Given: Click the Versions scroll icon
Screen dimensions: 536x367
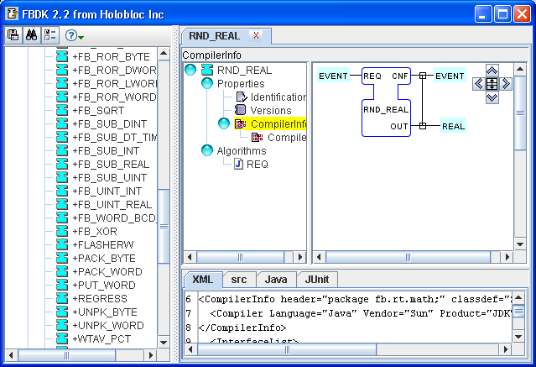Looking at the screenshot, I should pos(241,110).
